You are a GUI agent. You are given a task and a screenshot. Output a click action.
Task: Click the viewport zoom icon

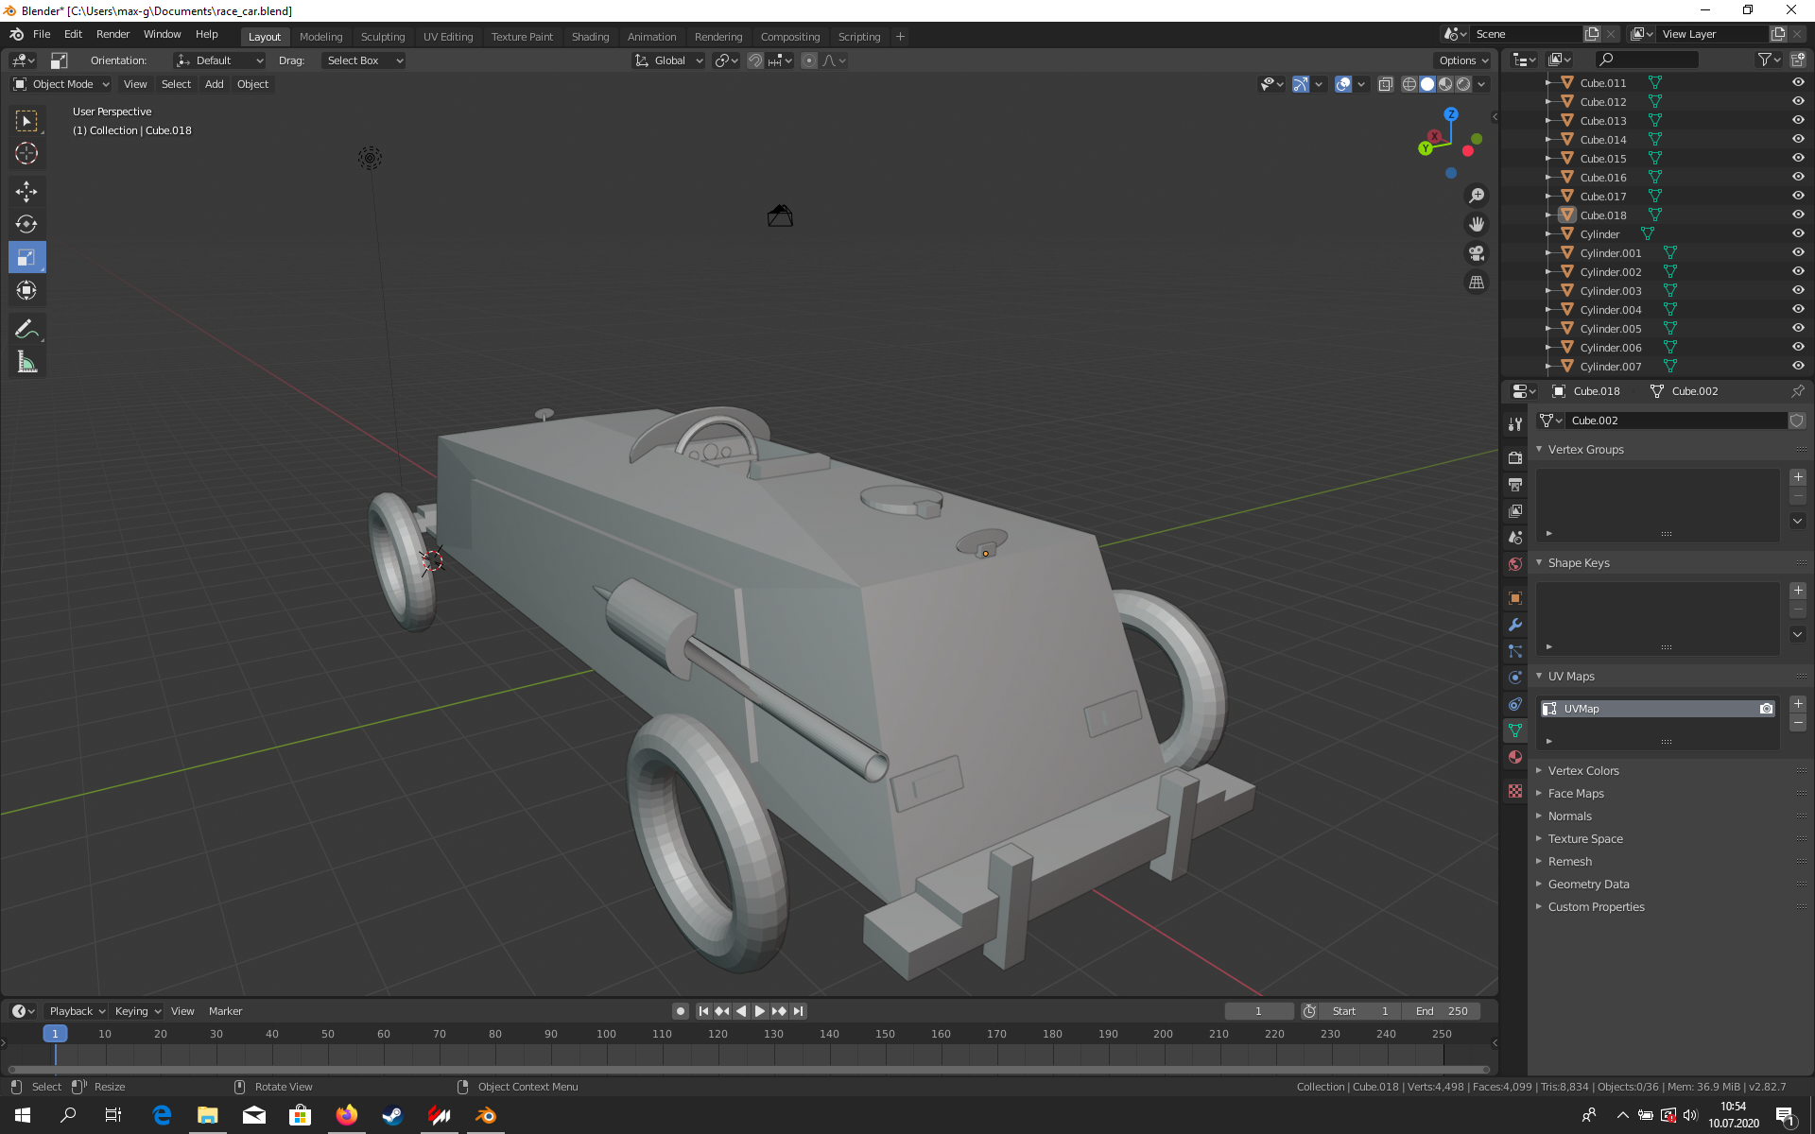[1477, 196]
